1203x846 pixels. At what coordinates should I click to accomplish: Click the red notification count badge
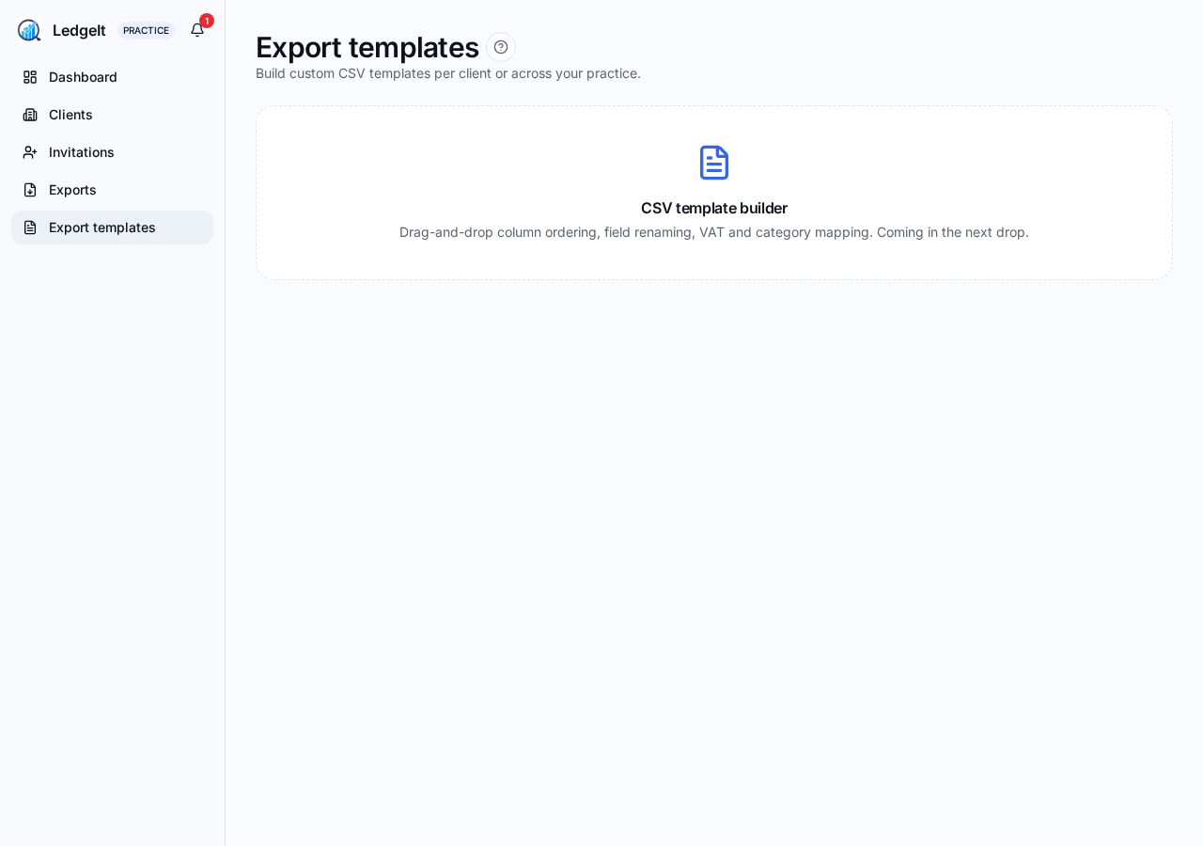207,21
